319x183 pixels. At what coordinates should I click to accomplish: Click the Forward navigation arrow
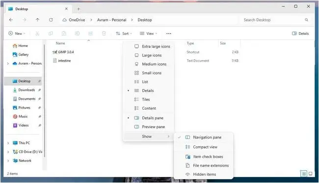(25, 20)
